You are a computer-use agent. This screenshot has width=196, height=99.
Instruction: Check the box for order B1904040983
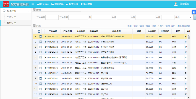41,94
